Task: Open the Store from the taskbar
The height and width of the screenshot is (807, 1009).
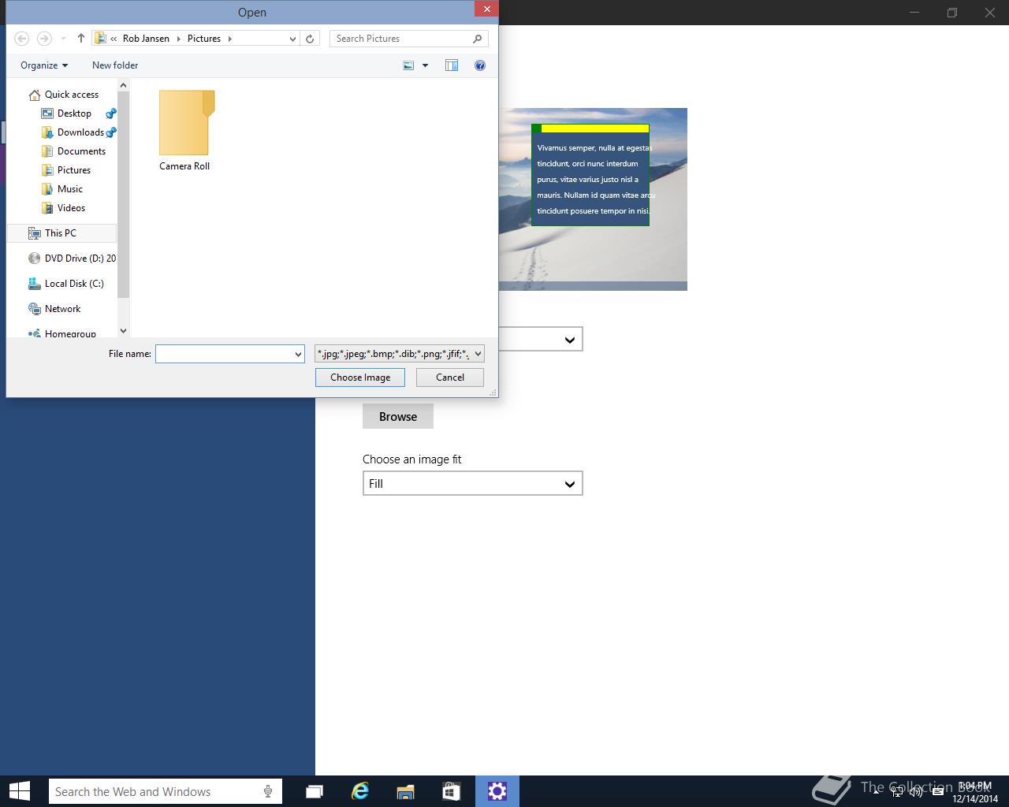Action: [451, 791]
